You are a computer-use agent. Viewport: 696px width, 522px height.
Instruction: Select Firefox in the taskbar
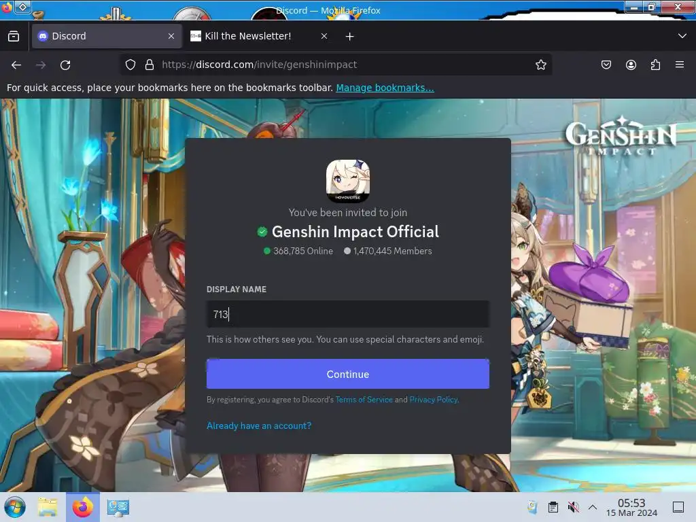point(83,507)
